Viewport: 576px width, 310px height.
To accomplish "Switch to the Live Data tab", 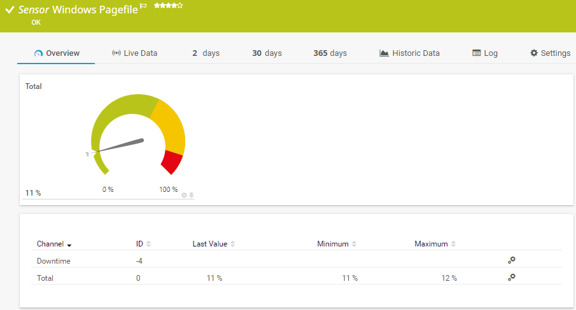I will 134,53.
